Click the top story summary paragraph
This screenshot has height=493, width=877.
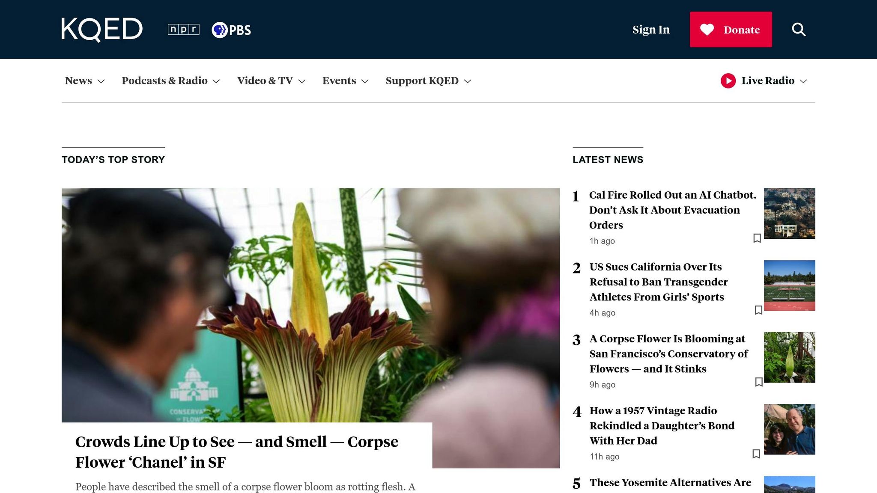click(x=245, y=487)
